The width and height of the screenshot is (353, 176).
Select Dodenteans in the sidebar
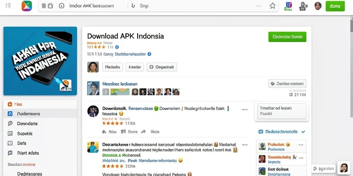pyautogui.click(x=40, y=114)
